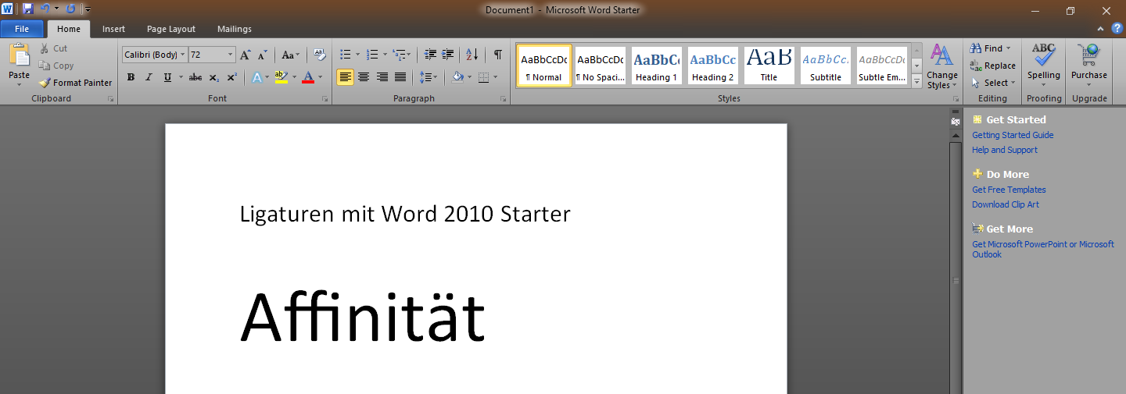
Task: Open the Download Clip Art link
Action: click(1006, 204)
